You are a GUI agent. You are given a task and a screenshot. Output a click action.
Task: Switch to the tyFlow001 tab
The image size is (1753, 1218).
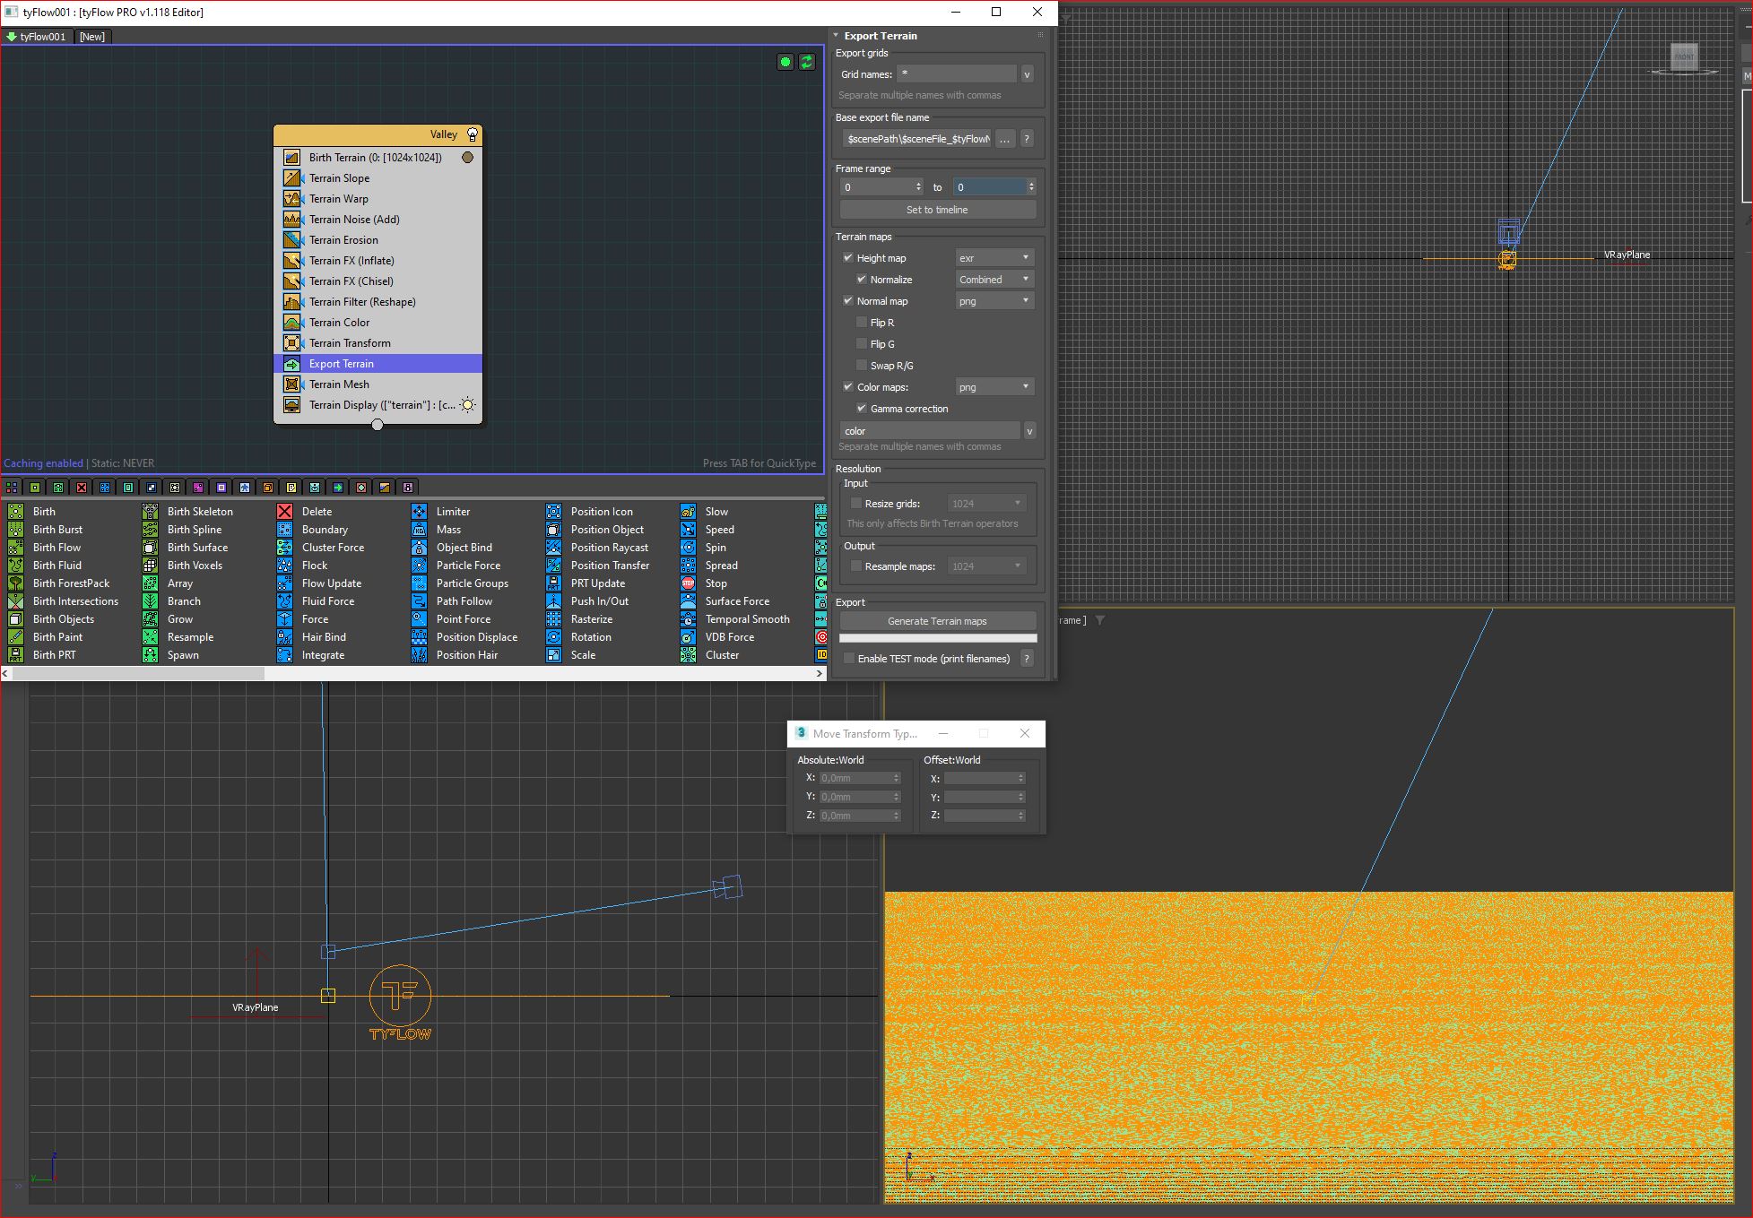(36, 37)
